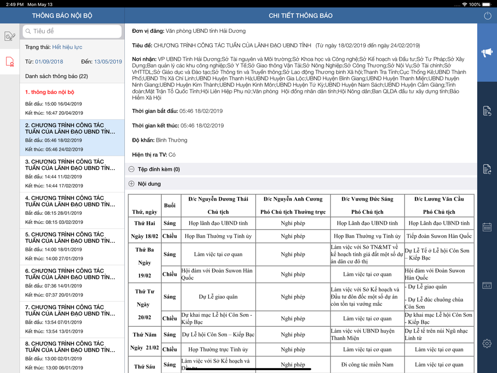Open notification 1 thông báo nội bộ
The width and height of the screenshot is (497, 373).
[72, 101]
